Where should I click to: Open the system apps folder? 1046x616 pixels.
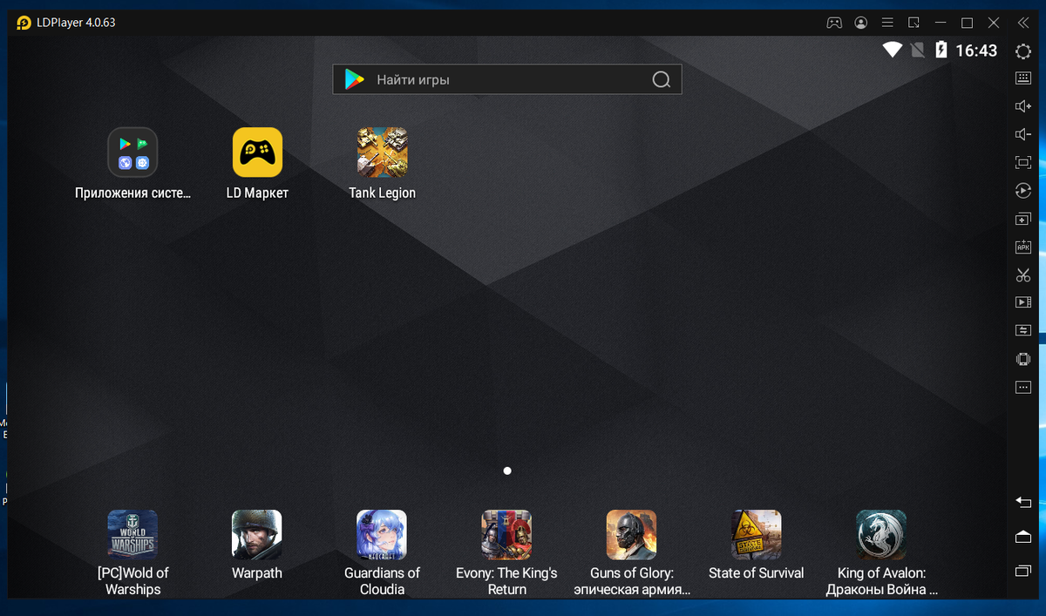click(x=132, y=152)
